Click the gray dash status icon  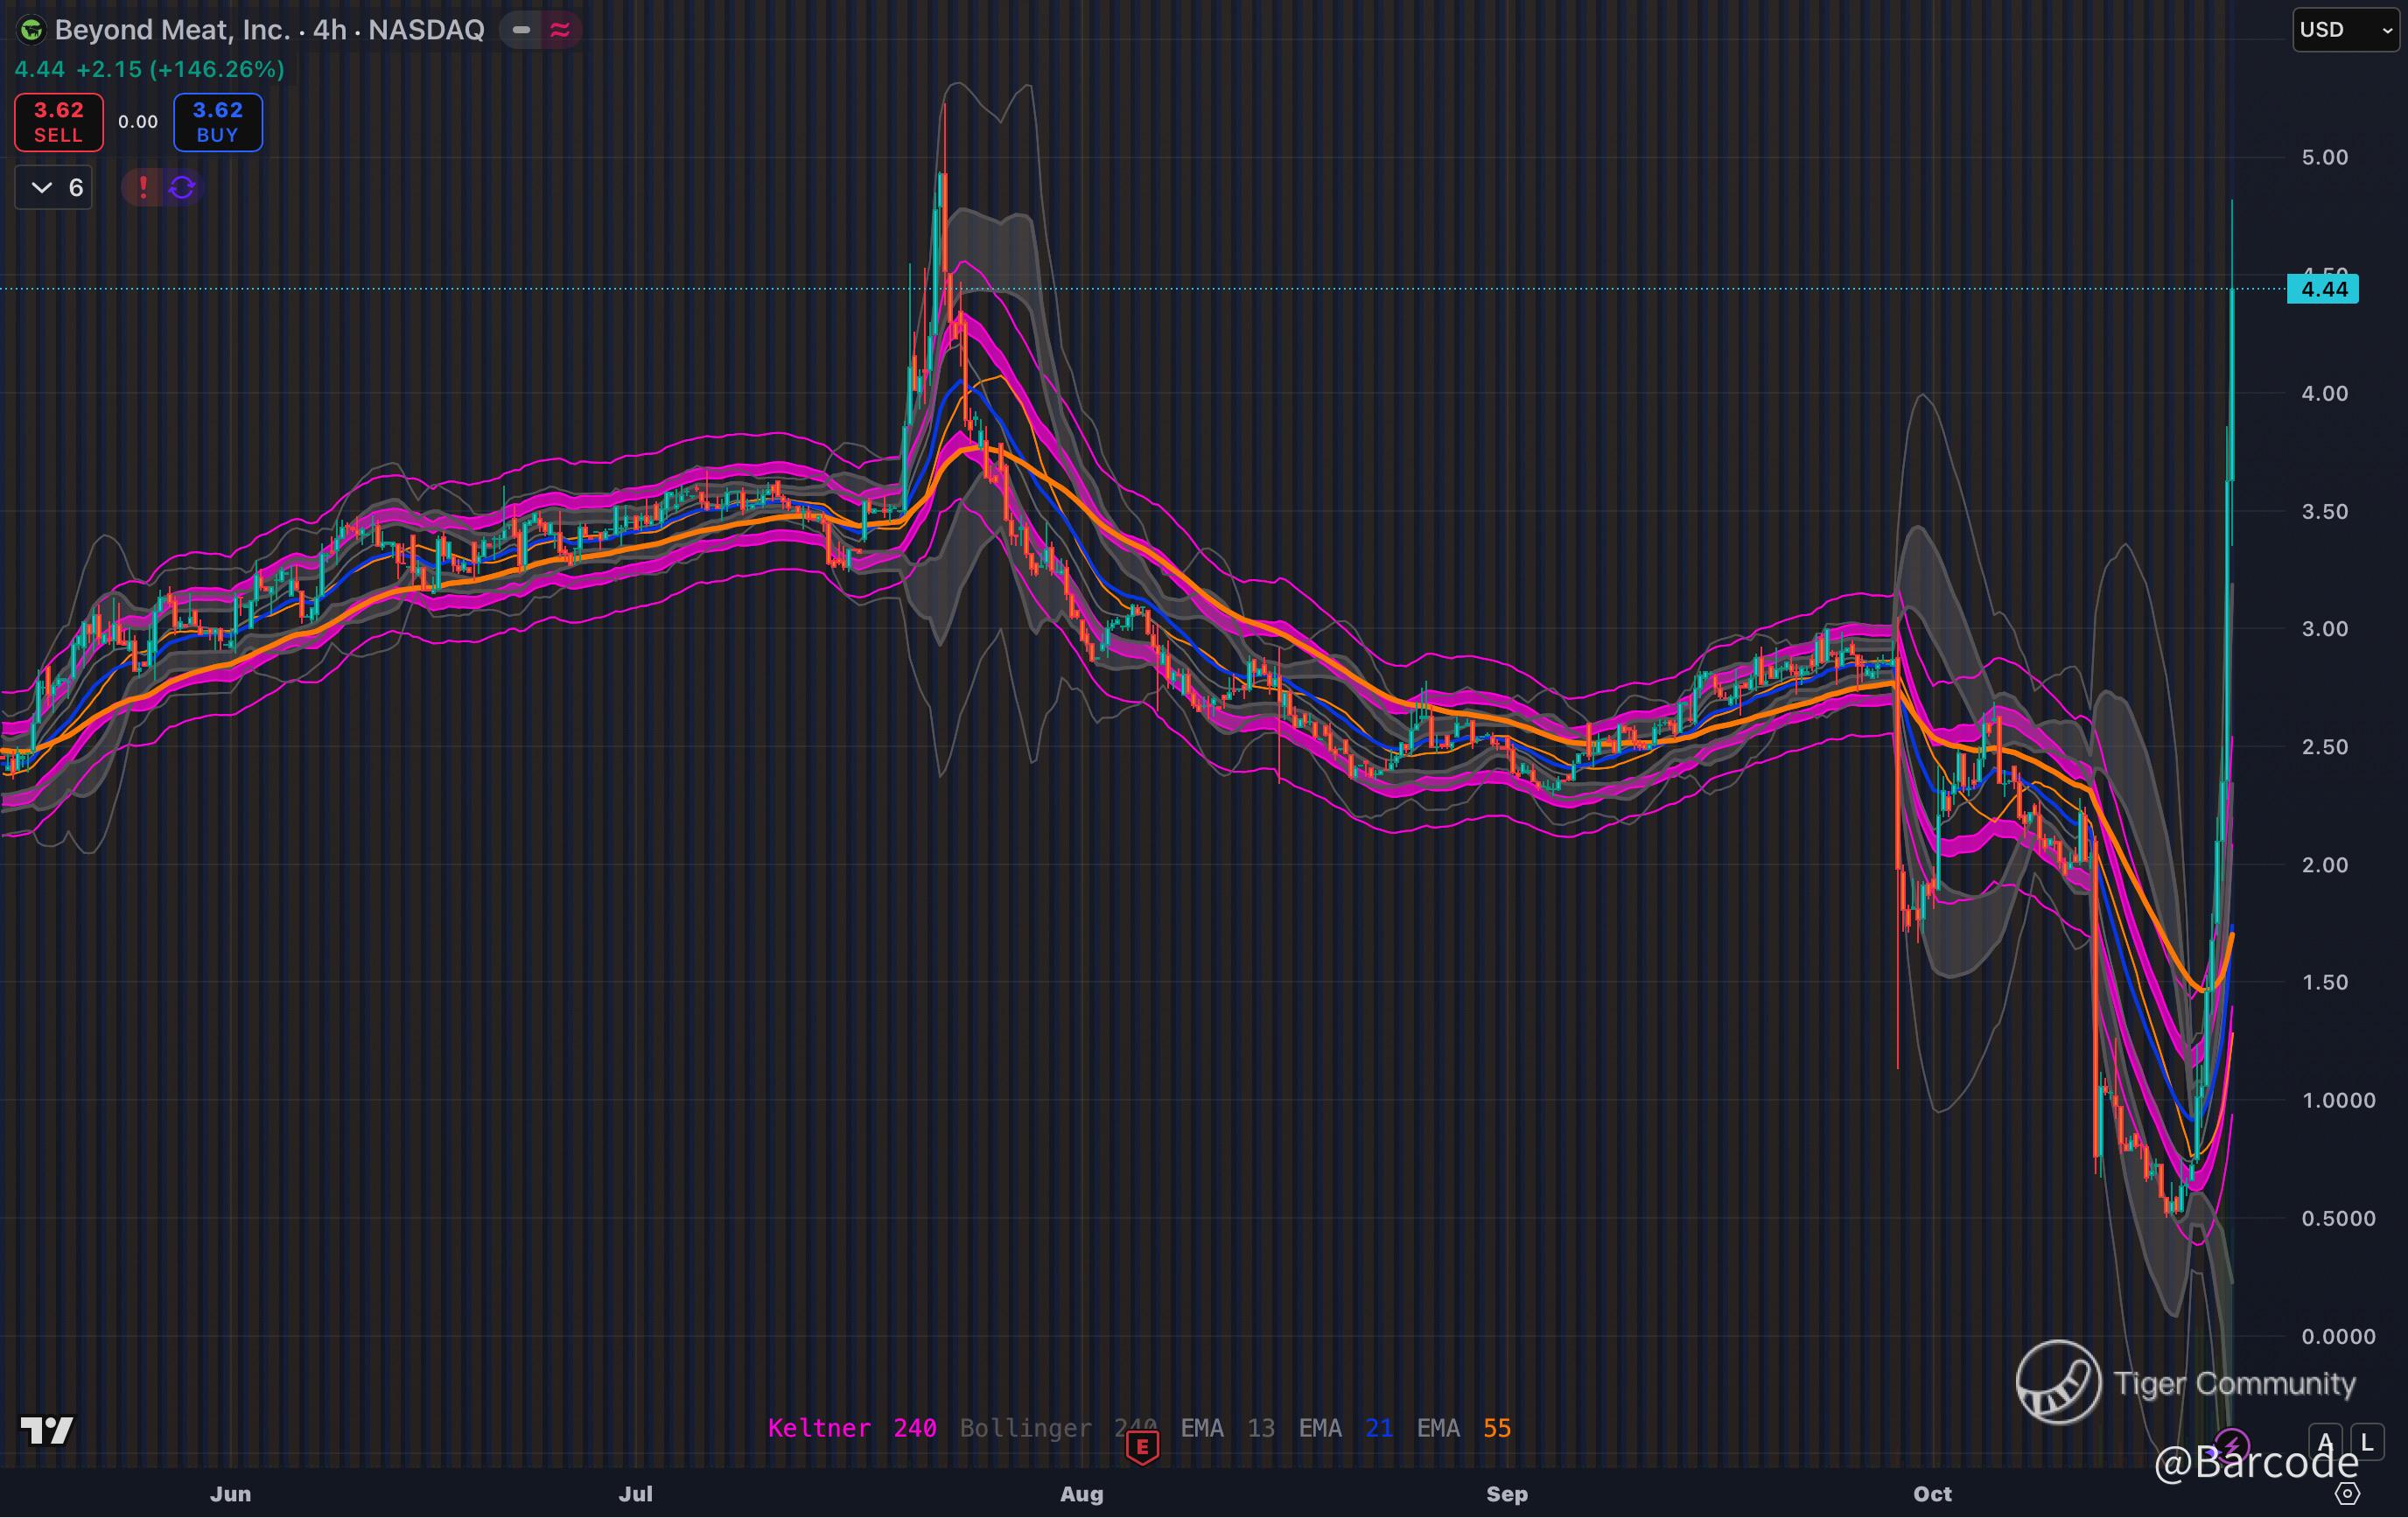[521, 30]
